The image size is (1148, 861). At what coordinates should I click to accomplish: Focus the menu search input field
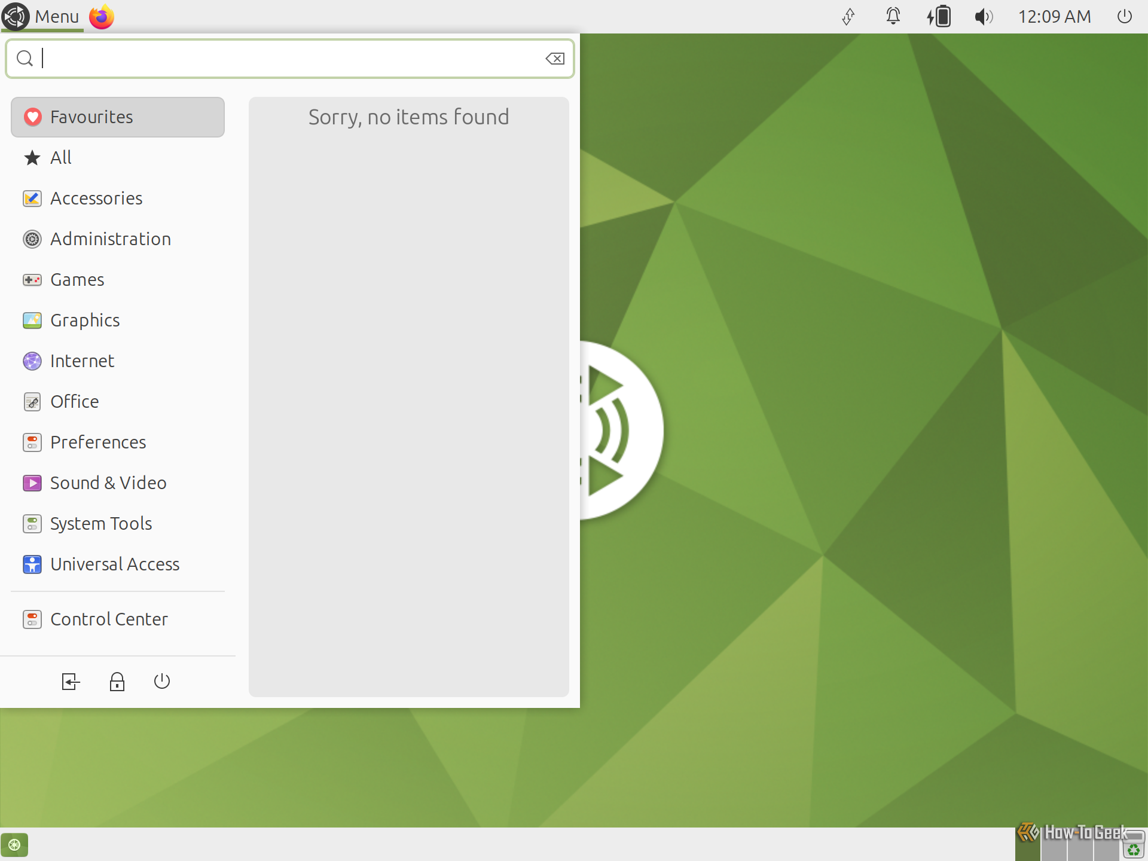tap(290, 59)
